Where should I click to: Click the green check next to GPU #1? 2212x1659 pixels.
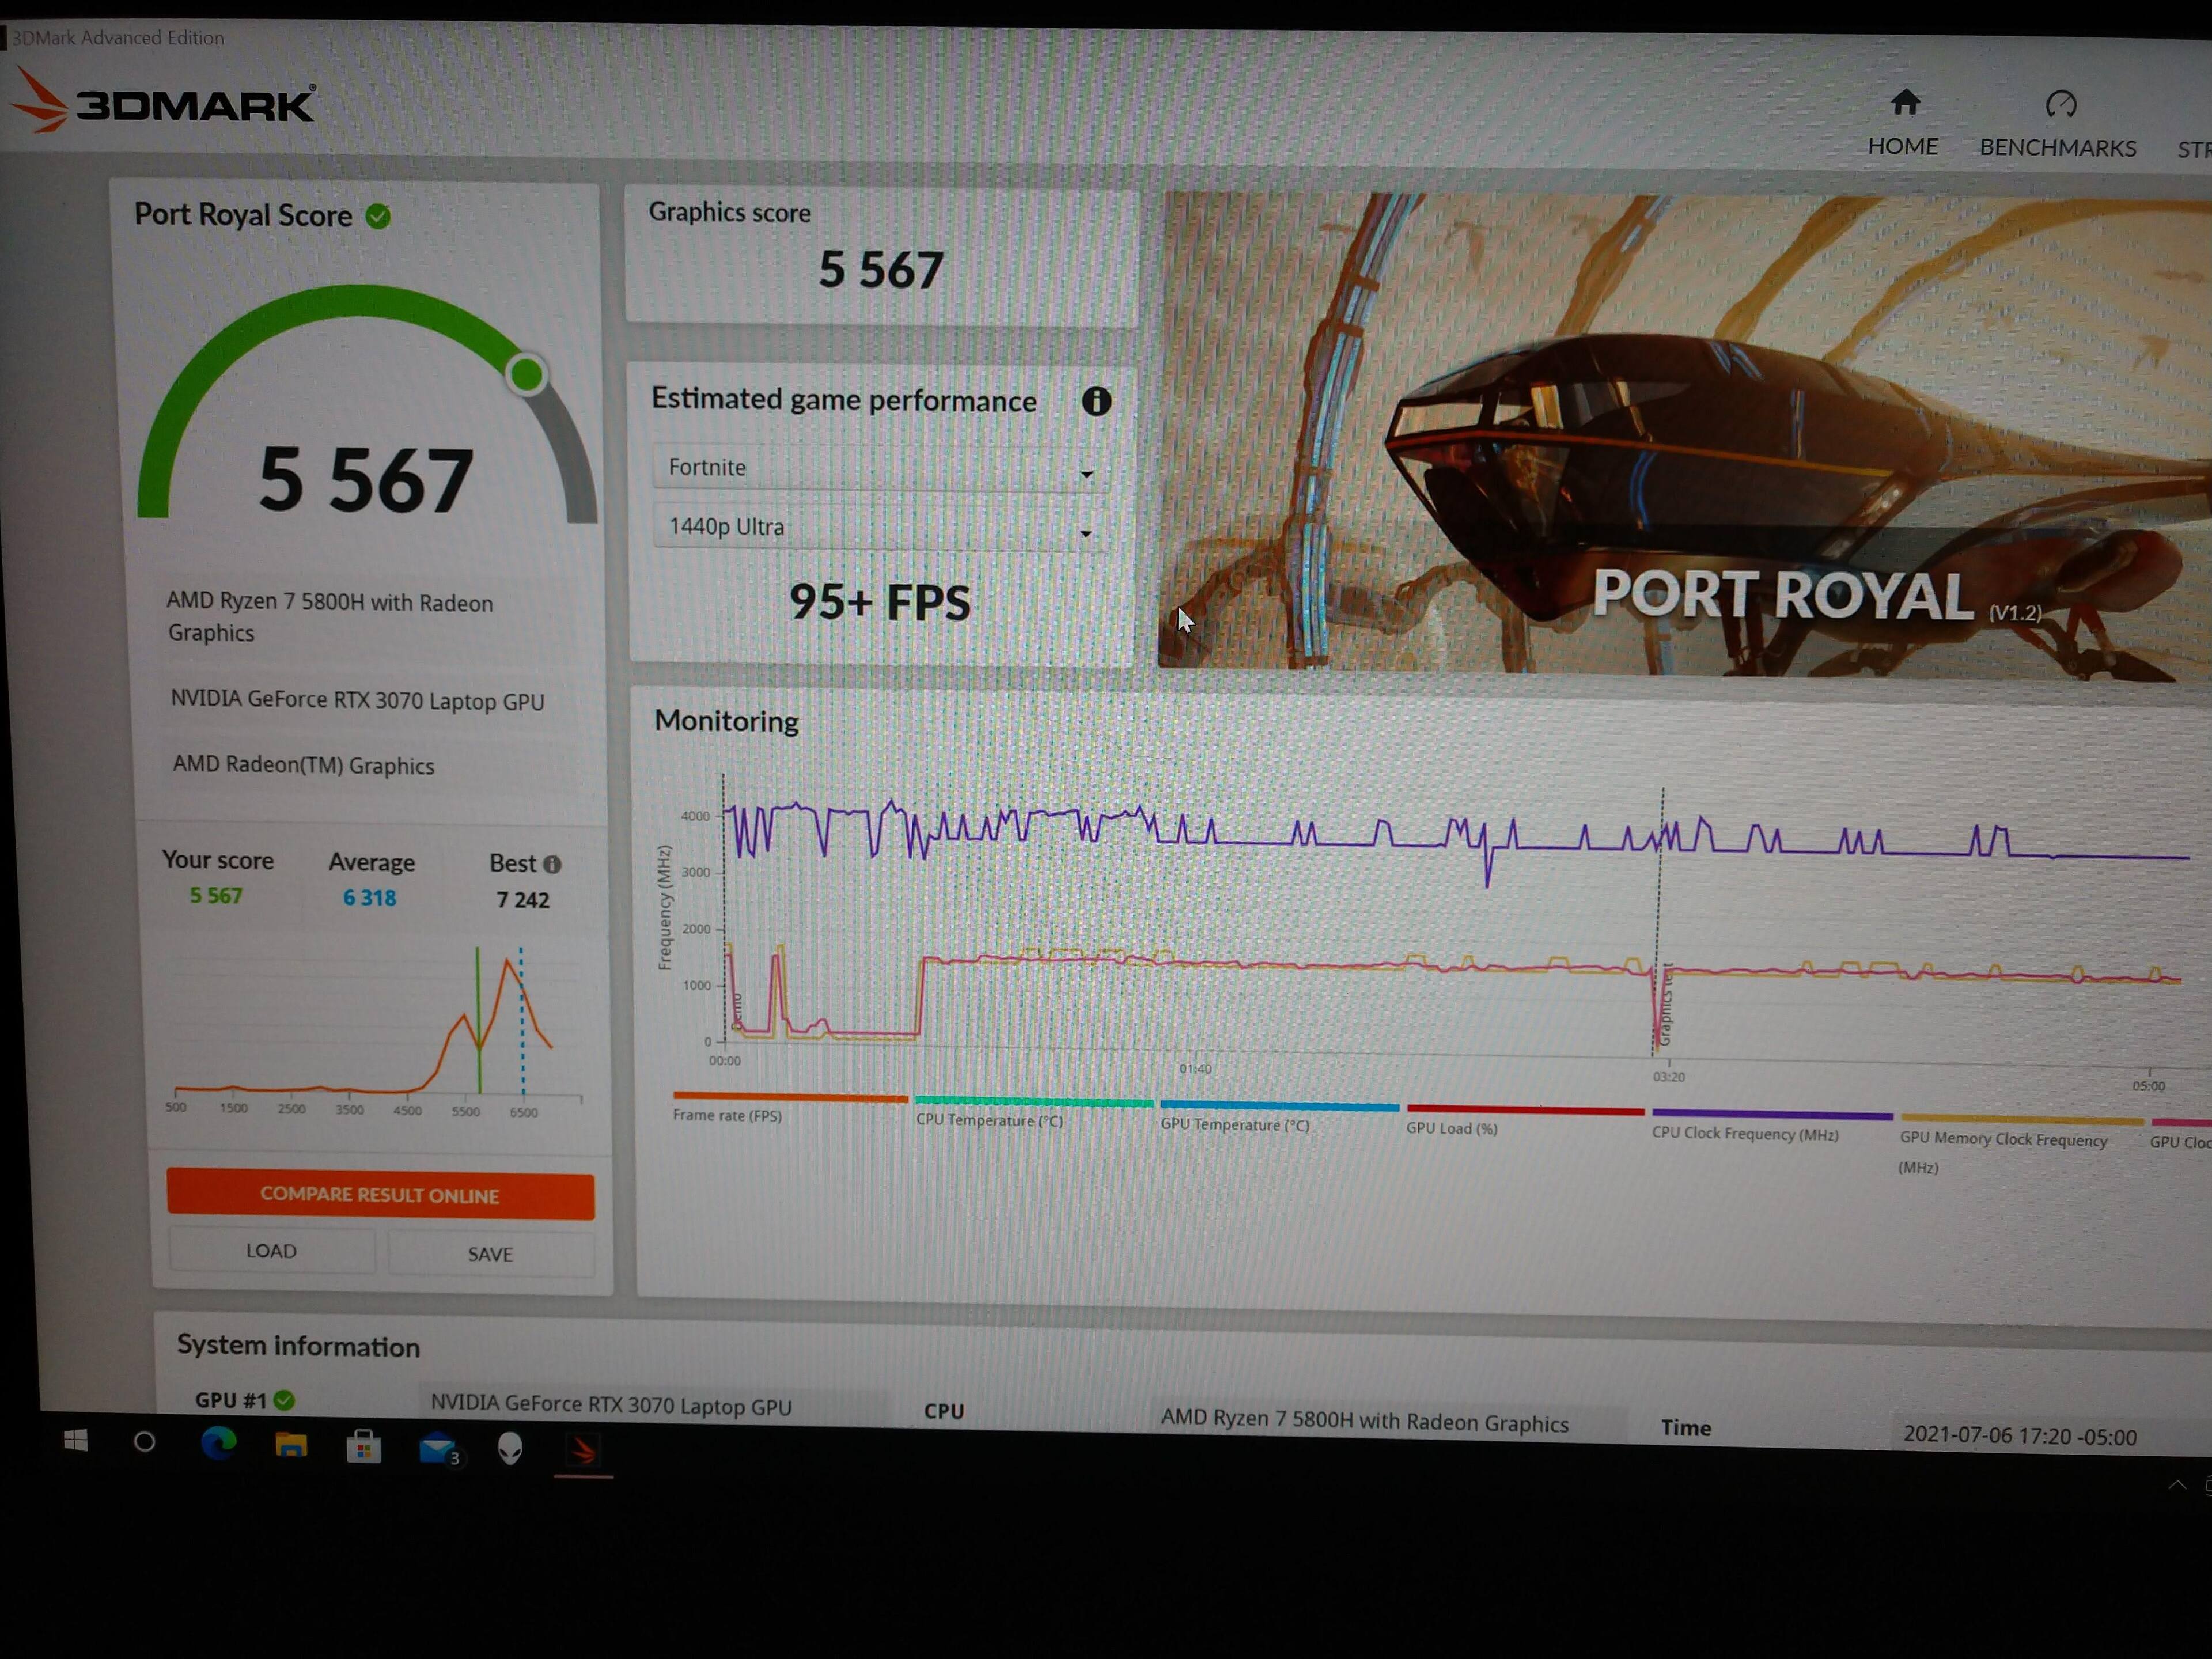[x=284, y=1400]
